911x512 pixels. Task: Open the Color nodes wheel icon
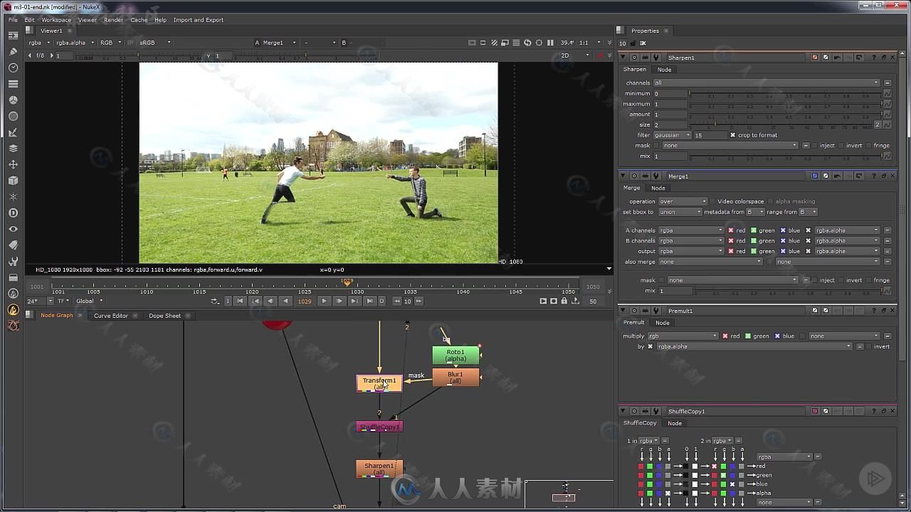(13, 100)
